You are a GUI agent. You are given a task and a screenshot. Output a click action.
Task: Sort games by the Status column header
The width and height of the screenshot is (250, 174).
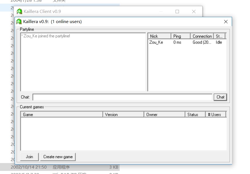pos(195,114)
